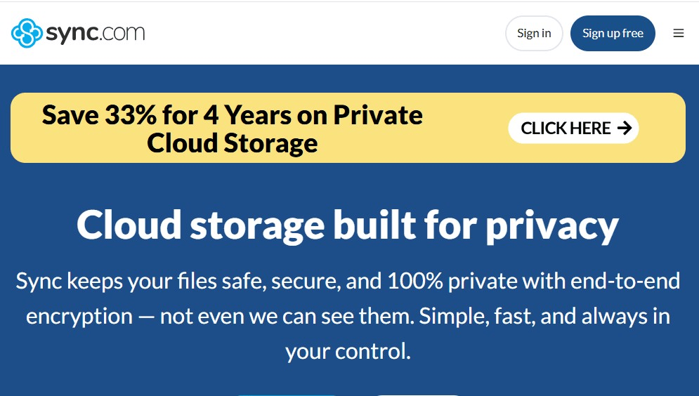The image size is (699, 396).
Task: Click the arrow icon beside CLICK HERE
Action: click(625, 128)
